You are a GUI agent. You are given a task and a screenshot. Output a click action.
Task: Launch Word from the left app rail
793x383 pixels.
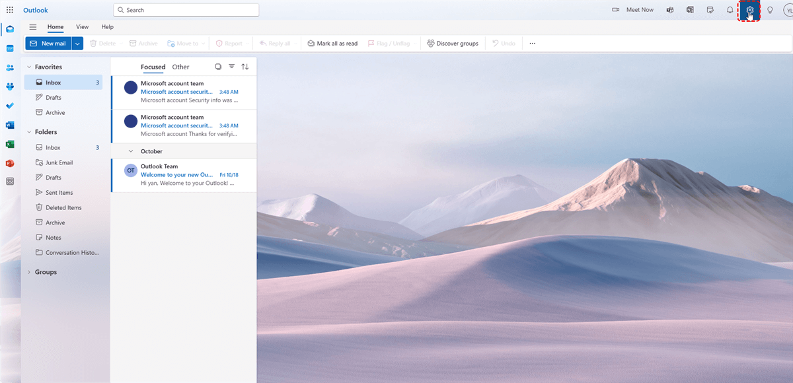(x=10, y=125)
